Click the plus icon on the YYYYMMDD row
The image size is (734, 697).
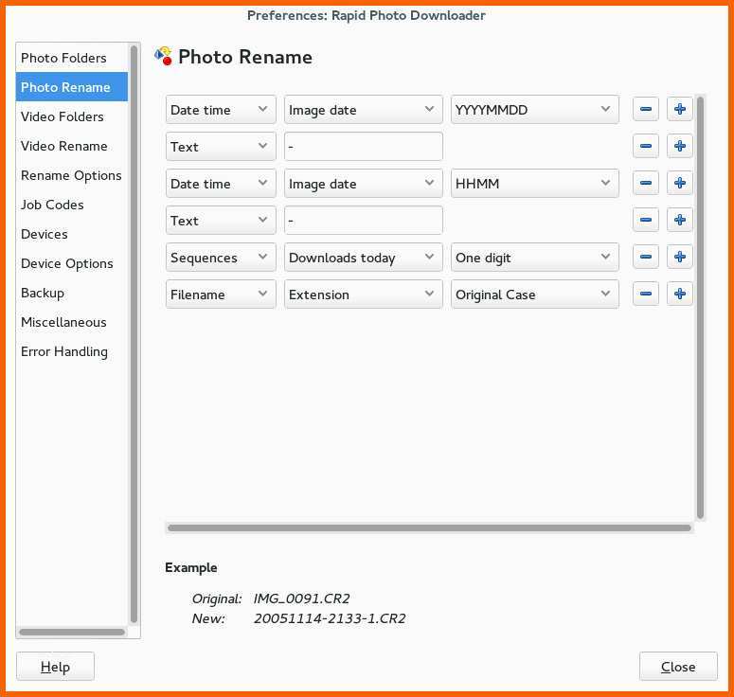679,110
